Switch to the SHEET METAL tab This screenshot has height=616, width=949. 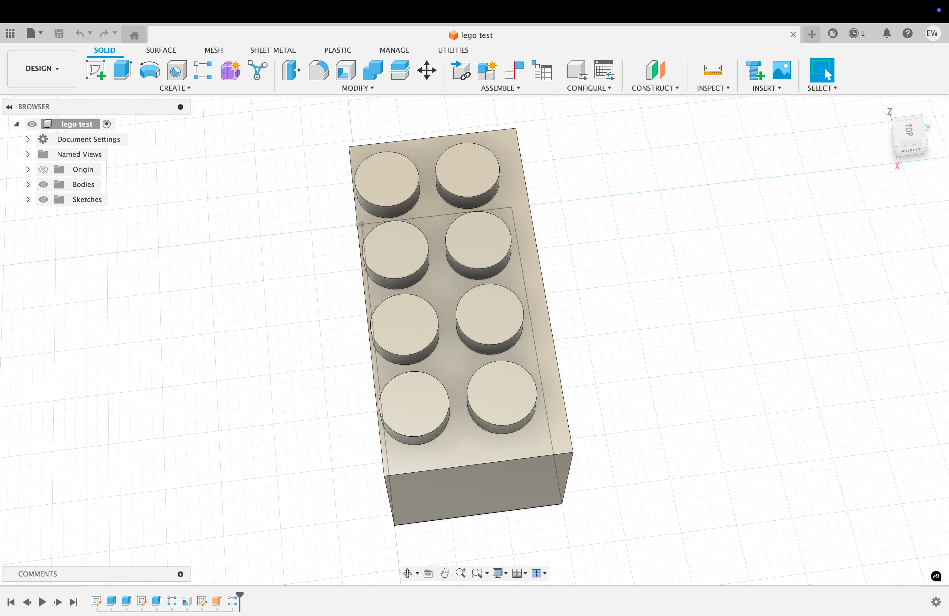273,50
